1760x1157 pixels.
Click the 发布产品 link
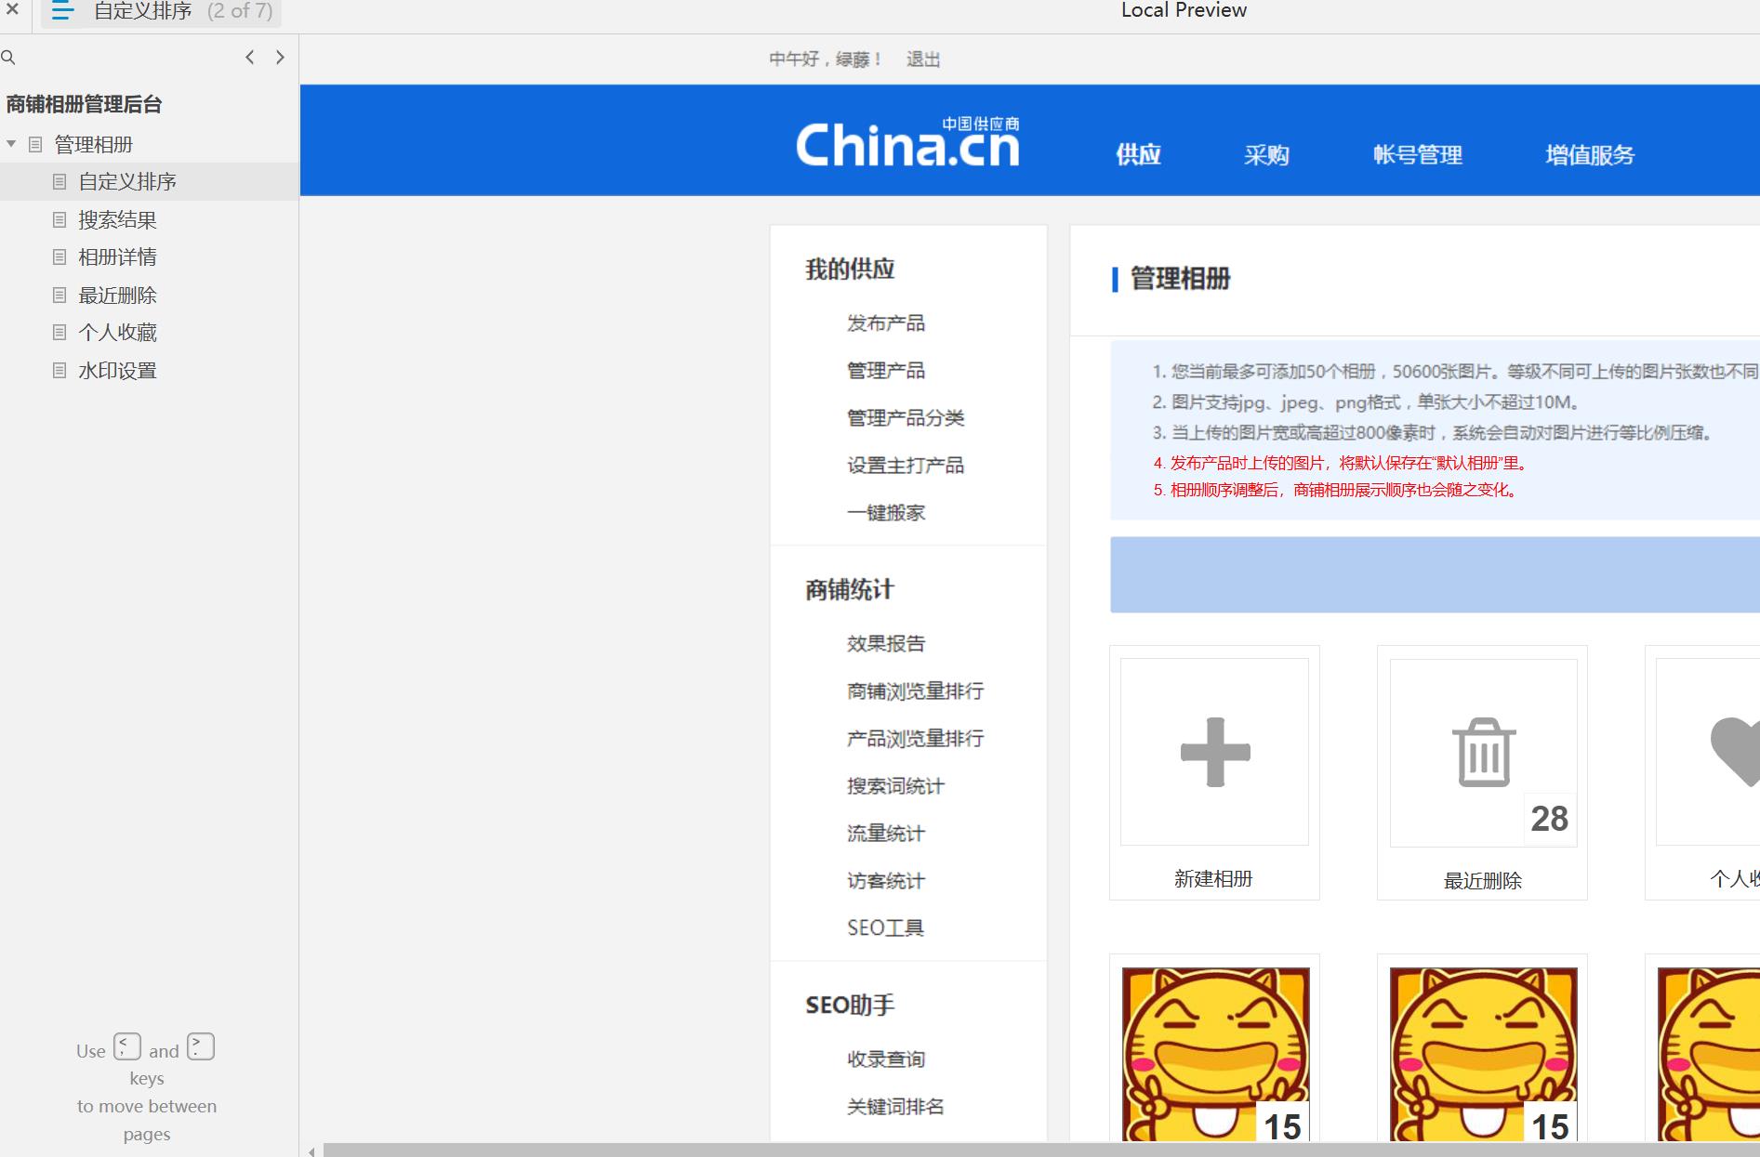tap(886, 323)
